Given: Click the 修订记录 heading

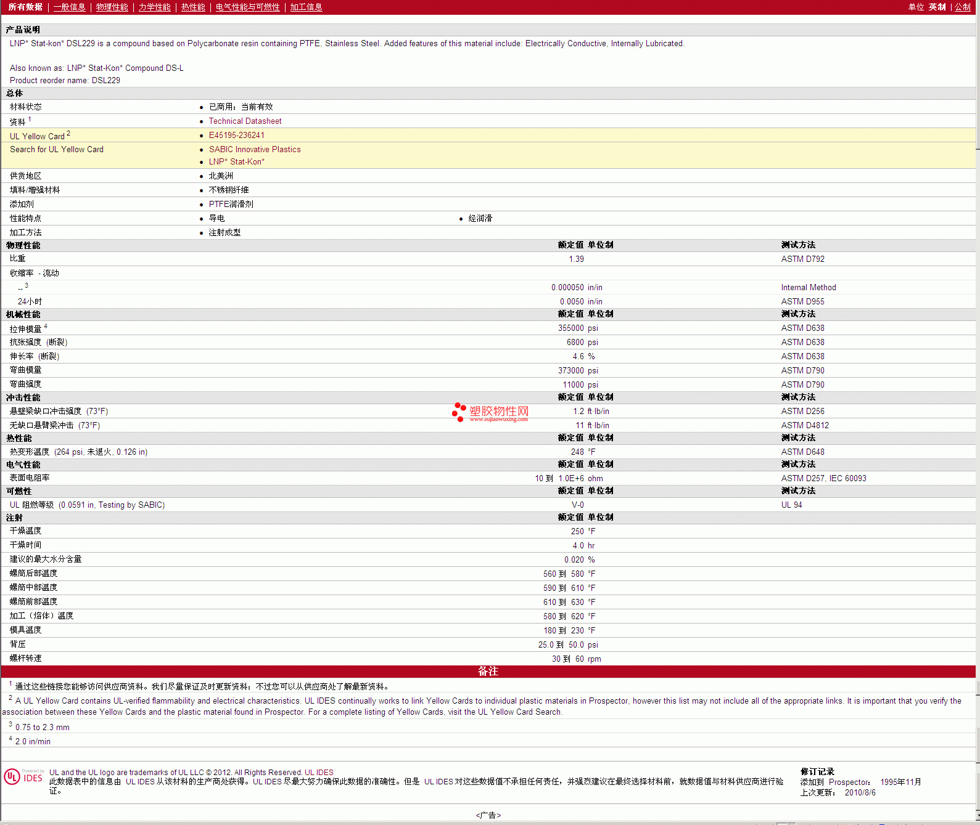Looking at the screenshot, I should tap(817, 772).
